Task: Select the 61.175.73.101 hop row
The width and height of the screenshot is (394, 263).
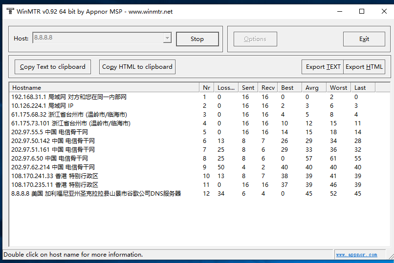Action: (x=193, y=123)
